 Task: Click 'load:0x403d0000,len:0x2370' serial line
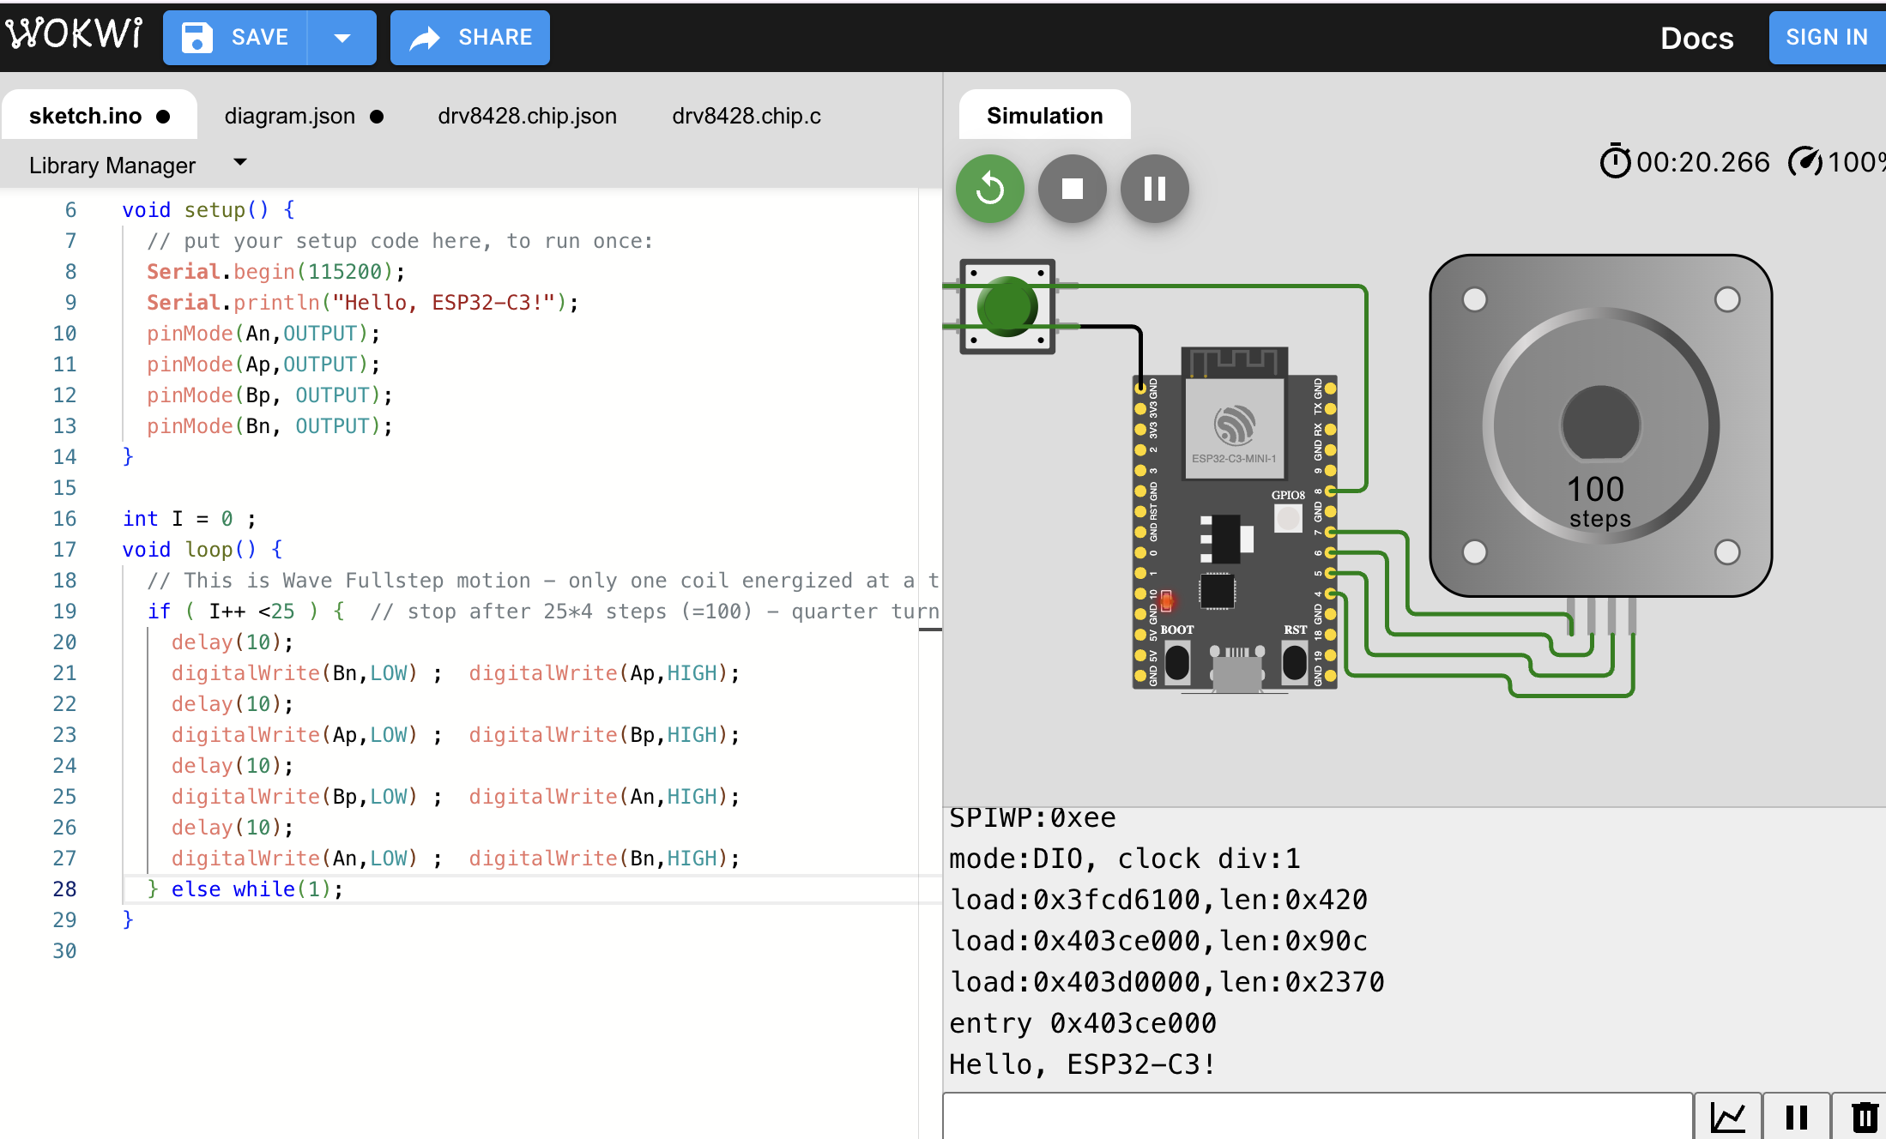click(1166, 981)
